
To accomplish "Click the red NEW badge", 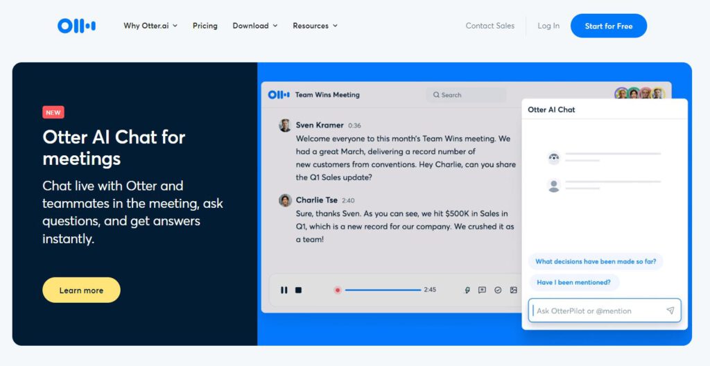I will click(x=53, y=112).
